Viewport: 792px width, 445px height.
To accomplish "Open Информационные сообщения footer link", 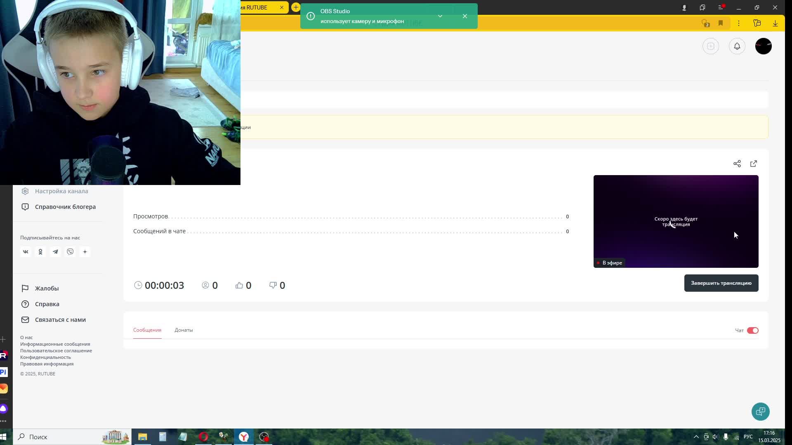I will pyautogui.click(x=55, y=344).
